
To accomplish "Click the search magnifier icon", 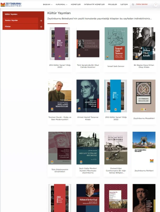I will pyautogui.click(x=133, y=5).
